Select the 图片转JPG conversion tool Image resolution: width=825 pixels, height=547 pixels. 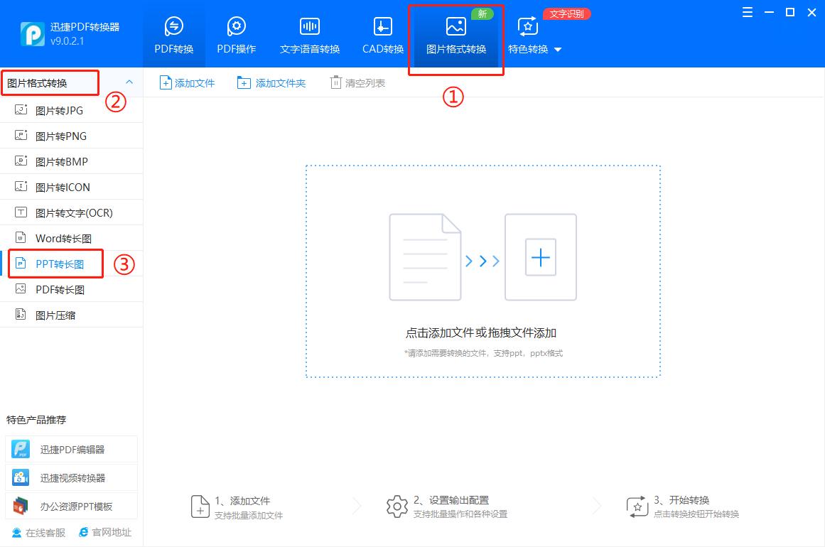(x=60, y=110)
